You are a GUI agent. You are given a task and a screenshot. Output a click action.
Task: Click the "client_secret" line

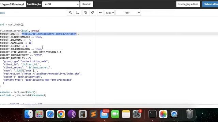tap(27, 67)
